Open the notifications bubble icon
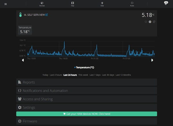This screenshot has width=173, height=126. point(166,3)
